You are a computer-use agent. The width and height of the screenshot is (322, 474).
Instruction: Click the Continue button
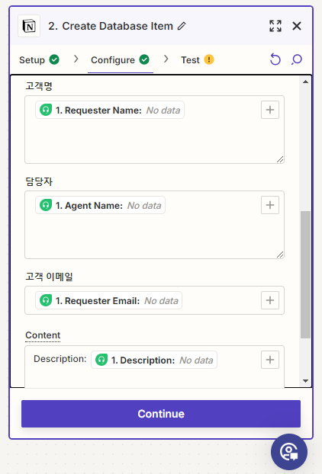point(161,414)
